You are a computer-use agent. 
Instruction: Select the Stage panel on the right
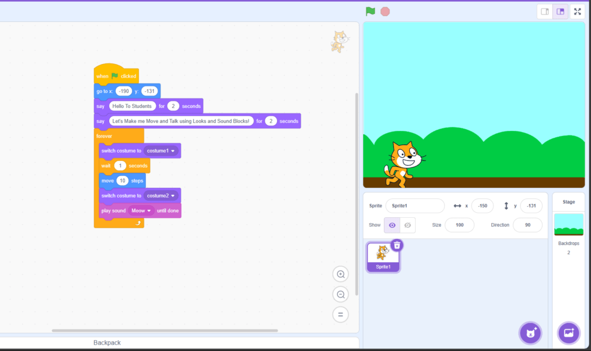[568, 202]
